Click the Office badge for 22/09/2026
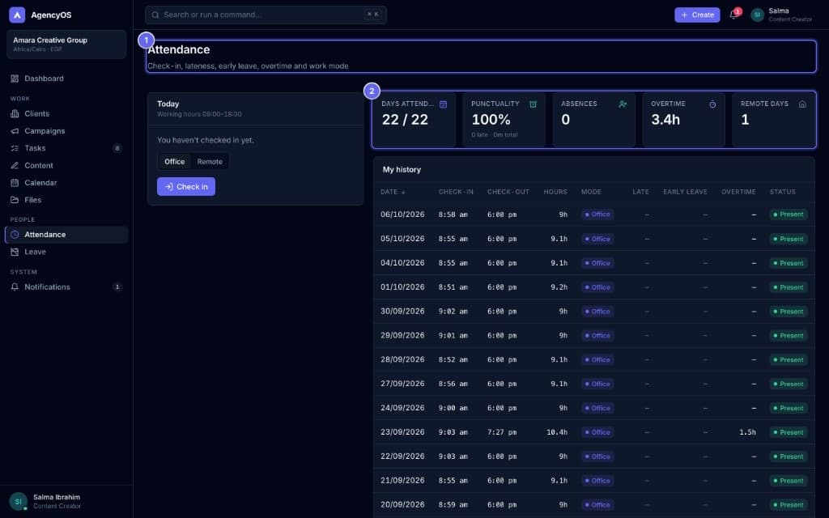The width and height of the screenshot is (829, 518). pyautogui.click(x=597, y=456)
